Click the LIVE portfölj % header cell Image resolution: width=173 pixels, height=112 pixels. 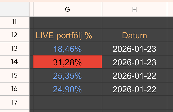67,35
